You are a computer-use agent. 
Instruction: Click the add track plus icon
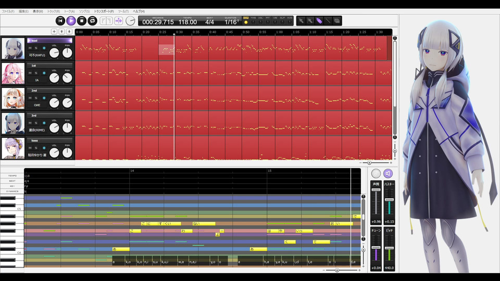(54, 32)
